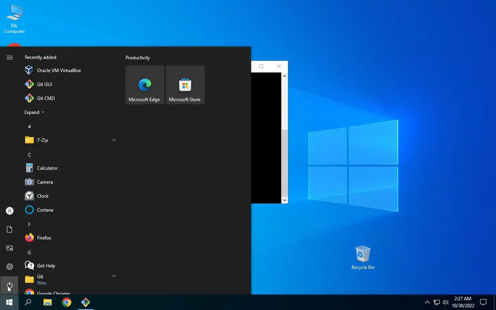Click the Productivity group heading
The width and height of the screenshot is (496, 310).
click(x=138, y=58)
